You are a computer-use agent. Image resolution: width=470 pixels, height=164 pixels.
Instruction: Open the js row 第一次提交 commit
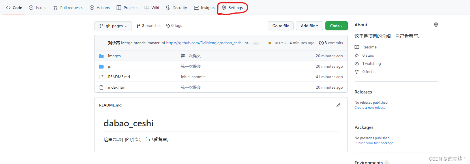(x=191, y=66)
